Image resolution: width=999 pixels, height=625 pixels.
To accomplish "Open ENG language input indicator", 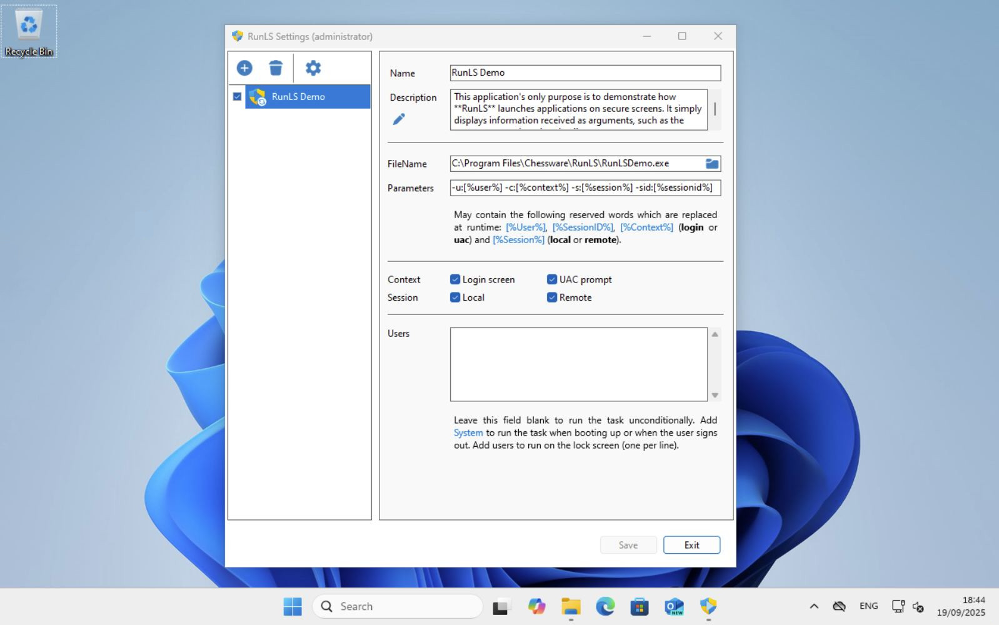I will [868, 606].
